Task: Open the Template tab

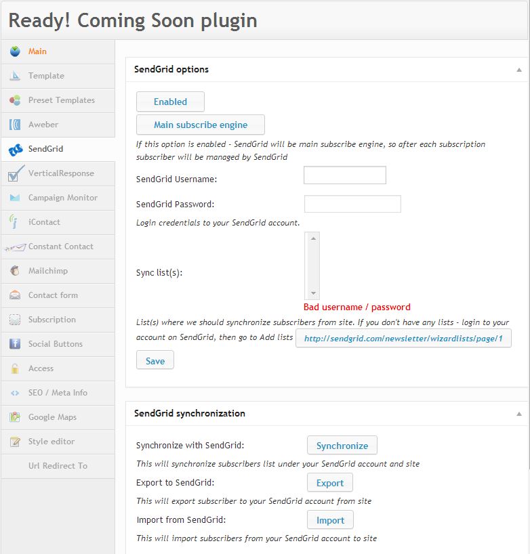Action: click(x=58, y=76)
